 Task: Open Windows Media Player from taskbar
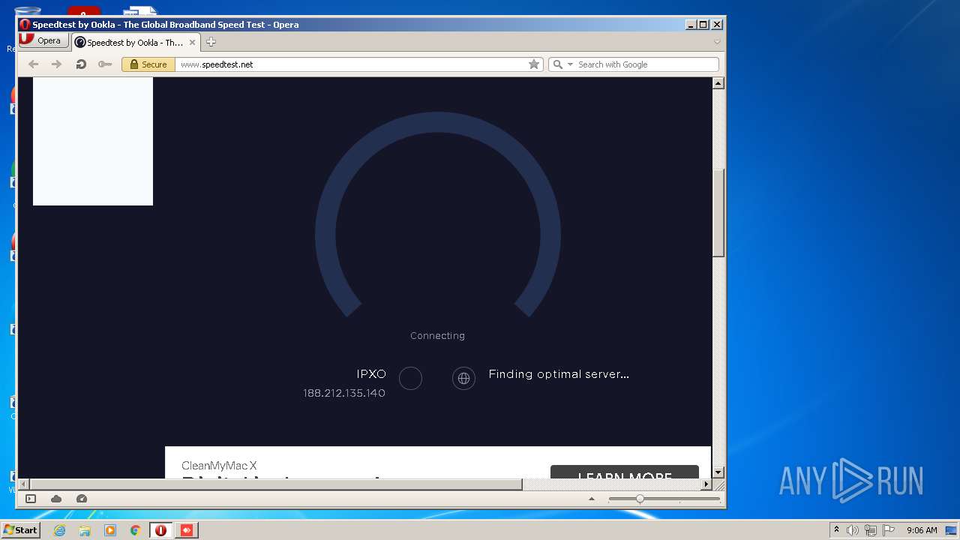[110, 530]
